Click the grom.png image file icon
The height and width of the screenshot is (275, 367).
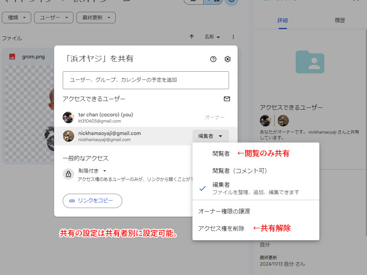12,57
